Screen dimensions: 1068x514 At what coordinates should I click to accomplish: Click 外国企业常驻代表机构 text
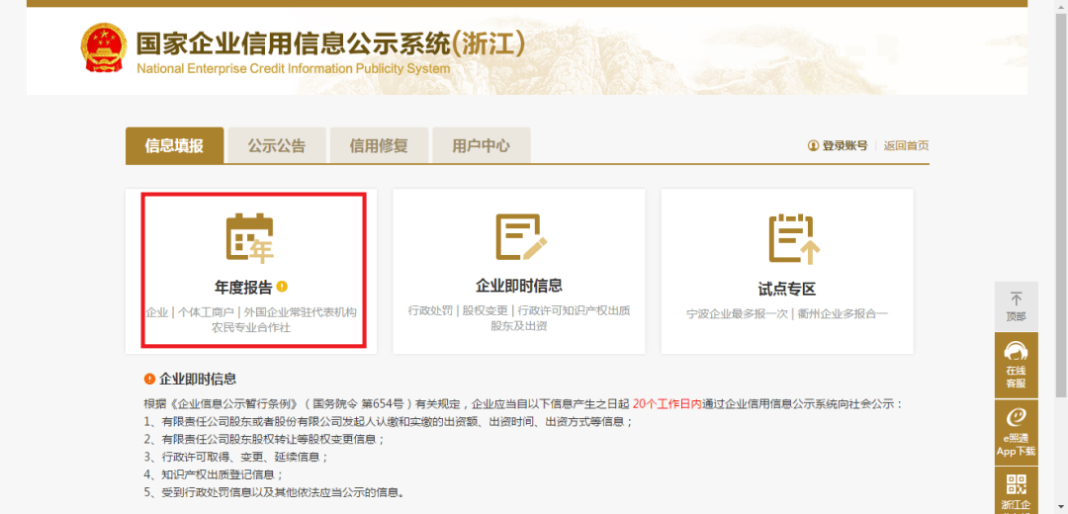(301, 312)
